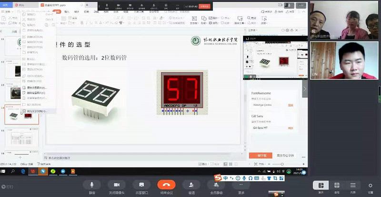Viewport: 381px width, 197px height.
Task: Select last highlighted context menu entry
Action: click(39, 111)
